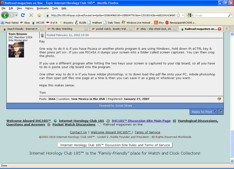This screenshot has height=169, width=234.
Task: Open IHC185 Discussion Site Main Page link
Action: pos(141,121)
